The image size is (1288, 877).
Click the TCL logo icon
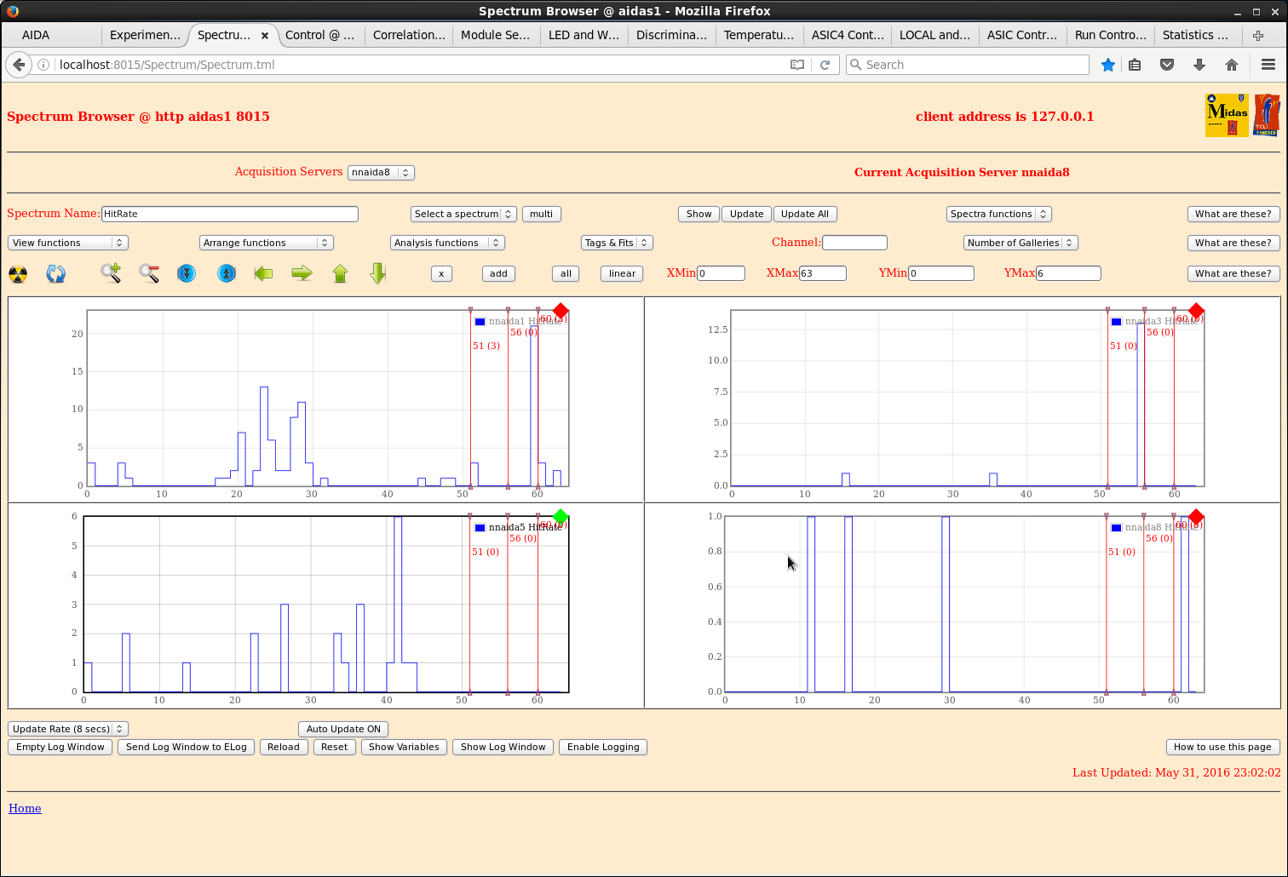coord(1267,115)
